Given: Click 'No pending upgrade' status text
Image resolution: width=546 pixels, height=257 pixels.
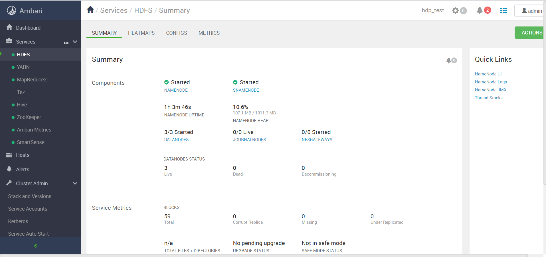Looking at the screenshot, I should 259,243.
